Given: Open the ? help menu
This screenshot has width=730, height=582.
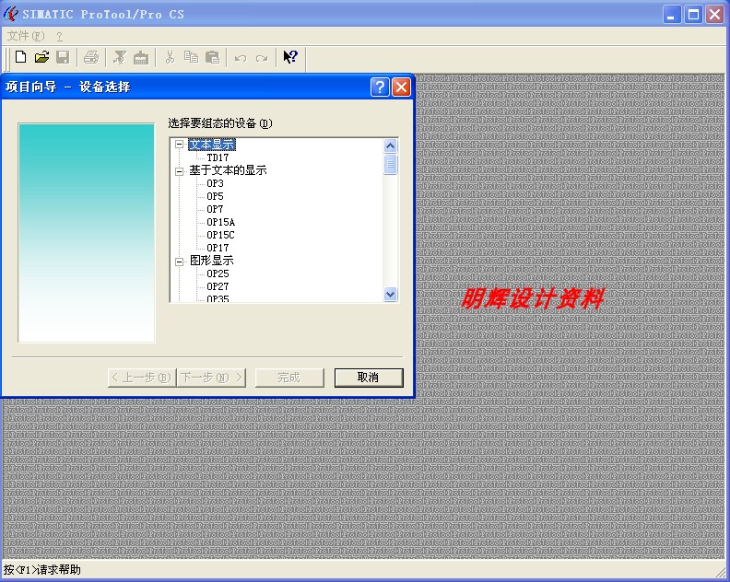Looking at the screenshot, I should click(x=59, y=36).
